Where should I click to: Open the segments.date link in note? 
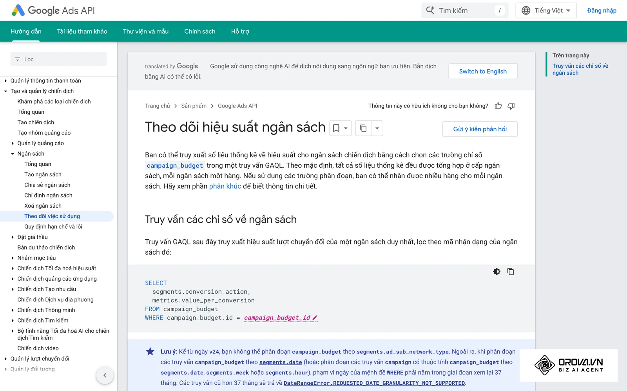coord(281,362)
